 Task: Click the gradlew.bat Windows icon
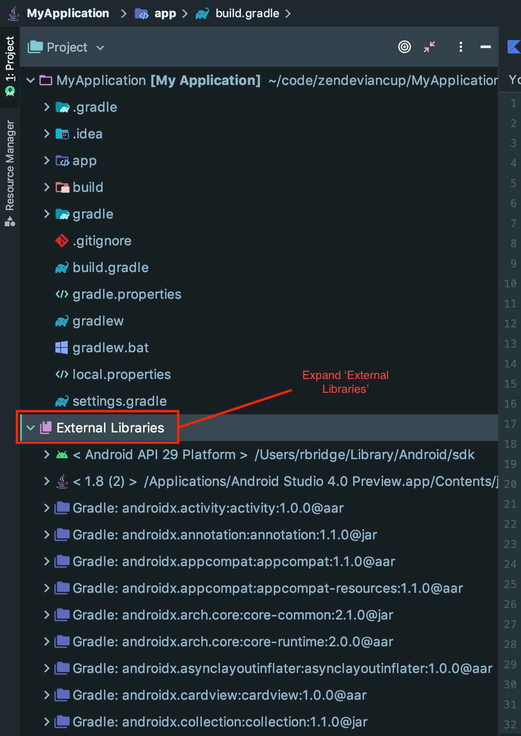click(x=62, y=347)
